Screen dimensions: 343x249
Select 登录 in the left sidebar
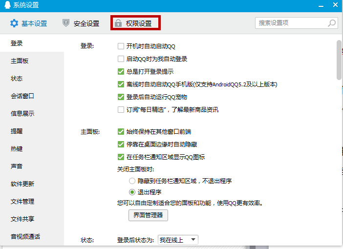(32, 43)
